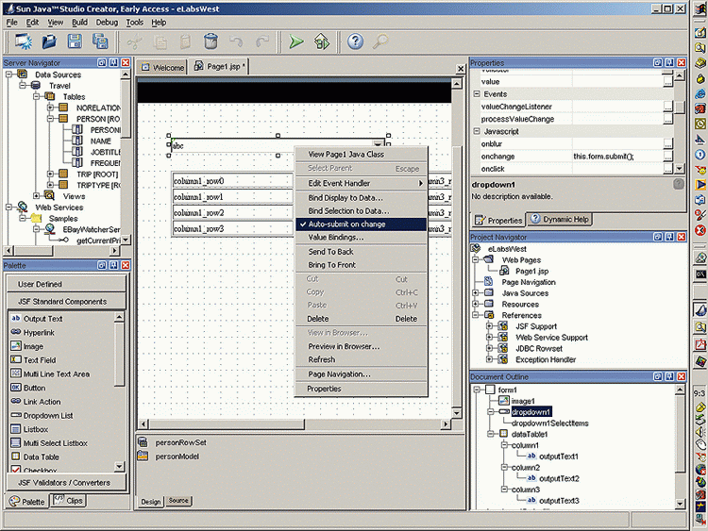Click the Copy toolbar icon
This screenshot has height=531, width=708.
tap(160, 41)
